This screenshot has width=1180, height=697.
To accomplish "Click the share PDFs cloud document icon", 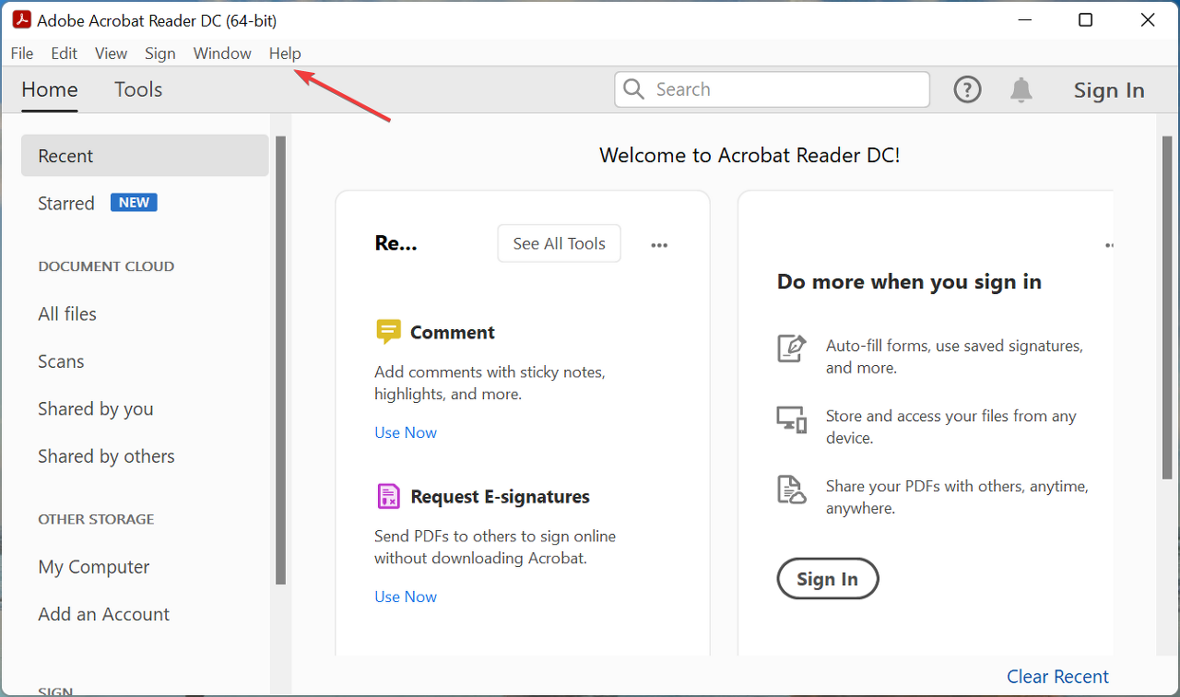I will [x=792, y=490].
